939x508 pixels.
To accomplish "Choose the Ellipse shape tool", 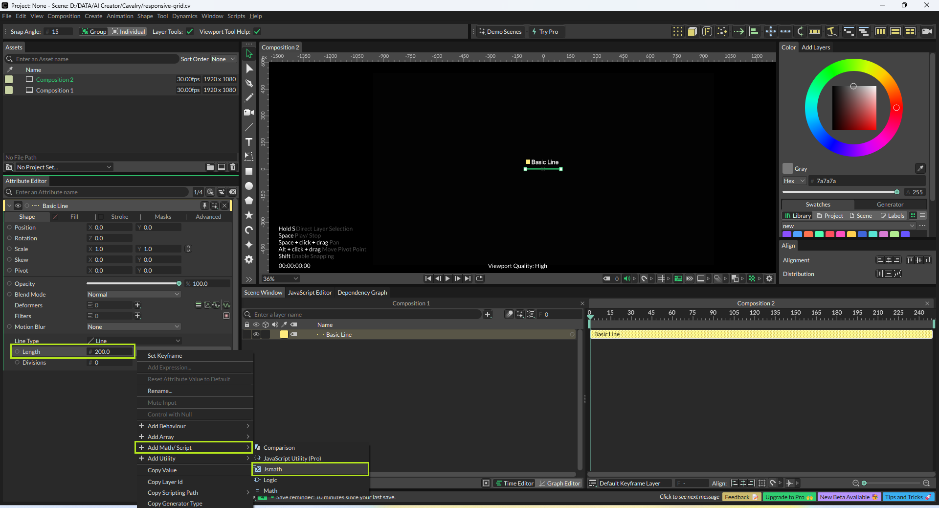I will click(249, 186).
